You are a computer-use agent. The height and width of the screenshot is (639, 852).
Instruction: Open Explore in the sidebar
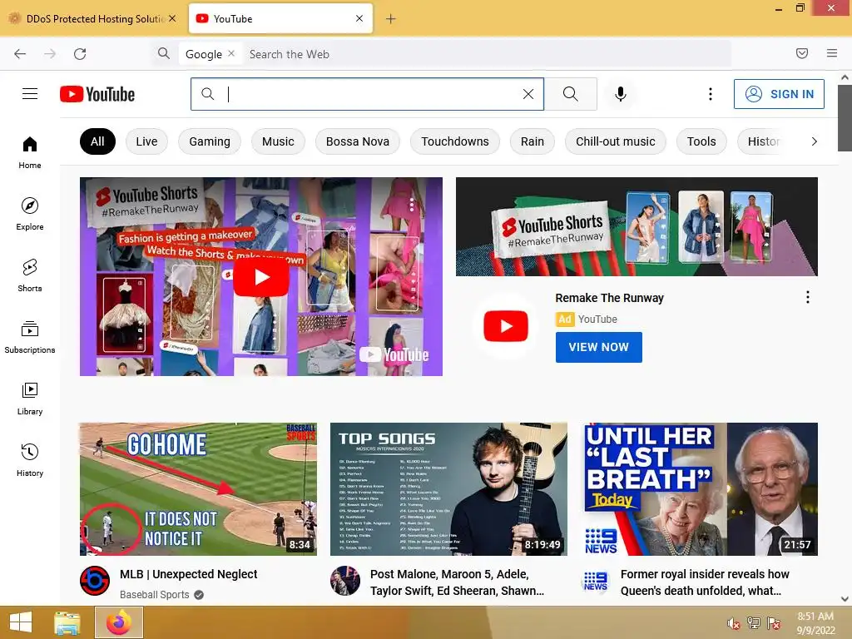[x=30, y=214]
